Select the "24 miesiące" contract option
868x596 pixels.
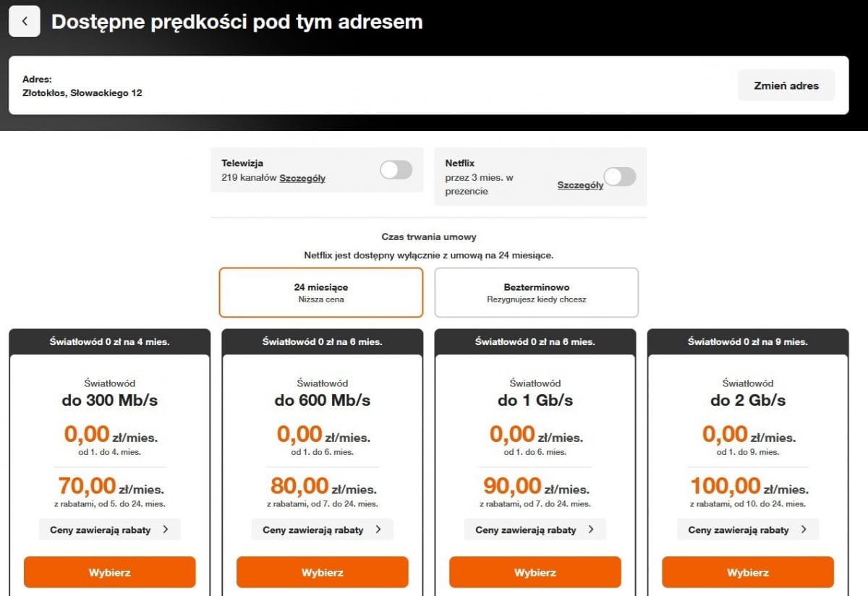click(321, 292)
